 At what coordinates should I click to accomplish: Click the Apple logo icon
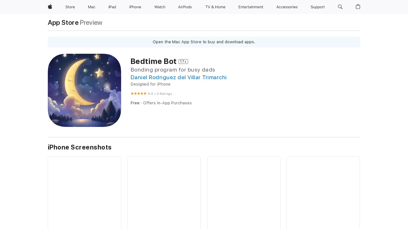[50, 7]
